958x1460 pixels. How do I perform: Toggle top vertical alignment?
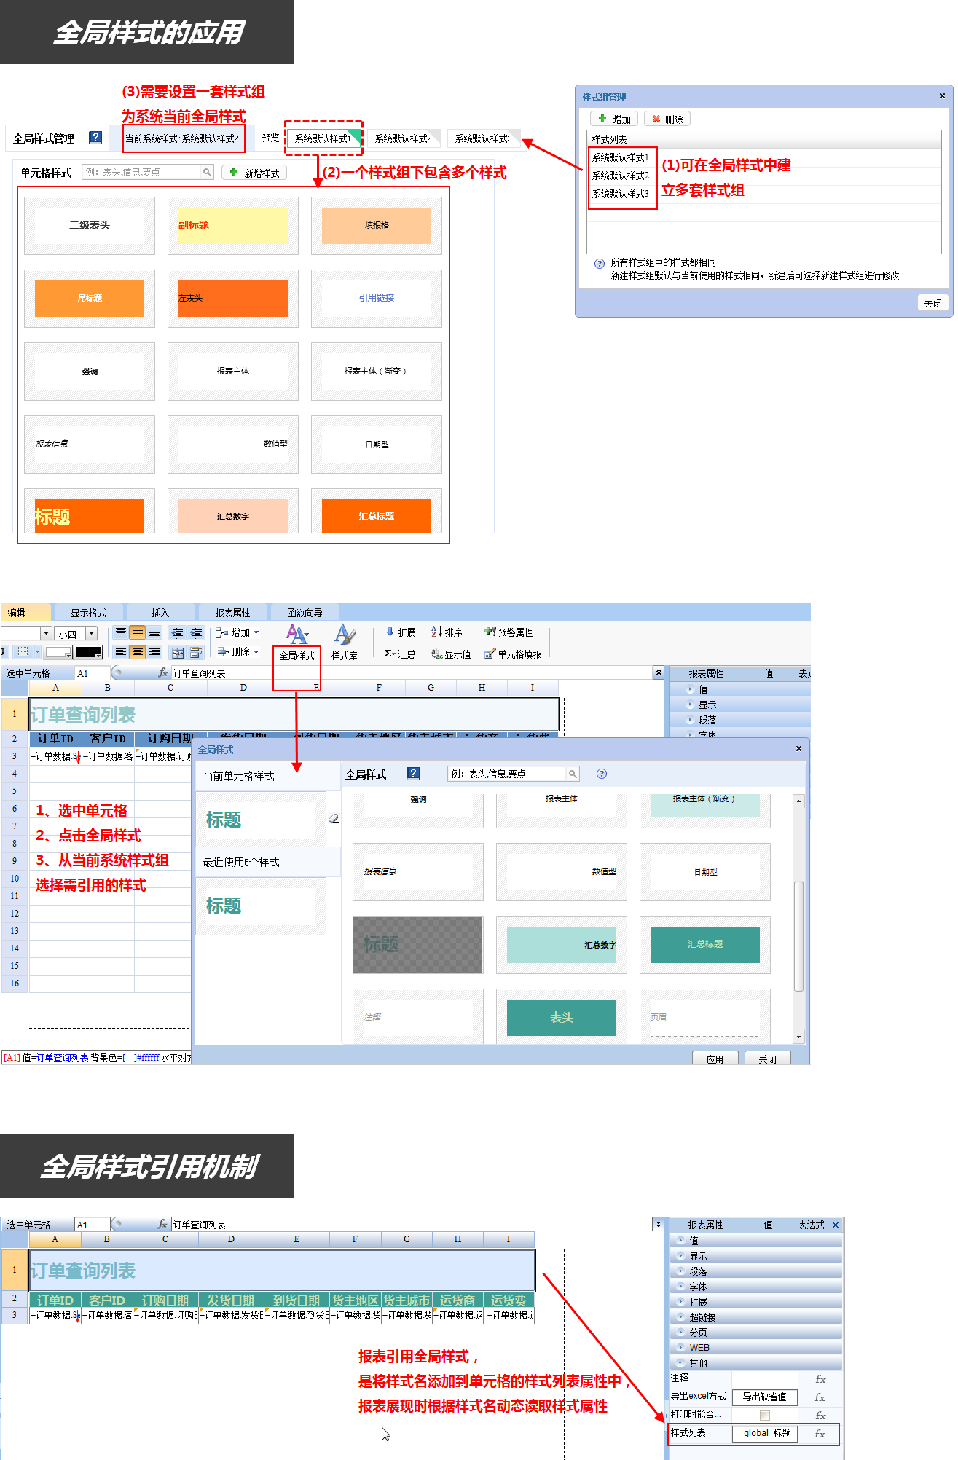click(x=121, y=632)
